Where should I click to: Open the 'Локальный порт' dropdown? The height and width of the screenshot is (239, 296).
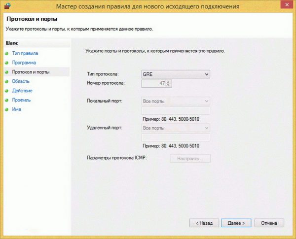pos(176,101)
